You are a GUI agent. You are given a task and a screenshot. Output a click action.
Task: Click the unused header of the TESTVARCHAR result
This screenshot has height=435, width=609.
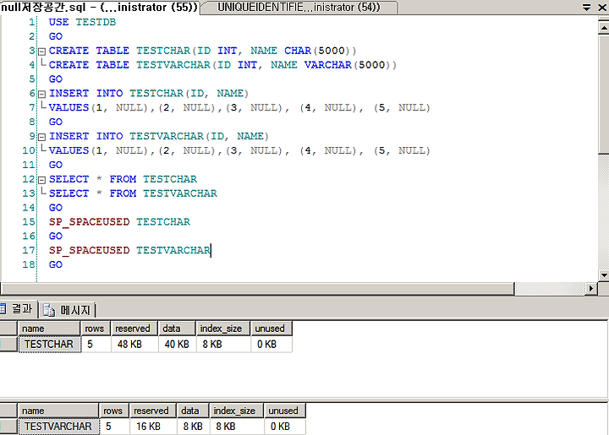point(285,411)
